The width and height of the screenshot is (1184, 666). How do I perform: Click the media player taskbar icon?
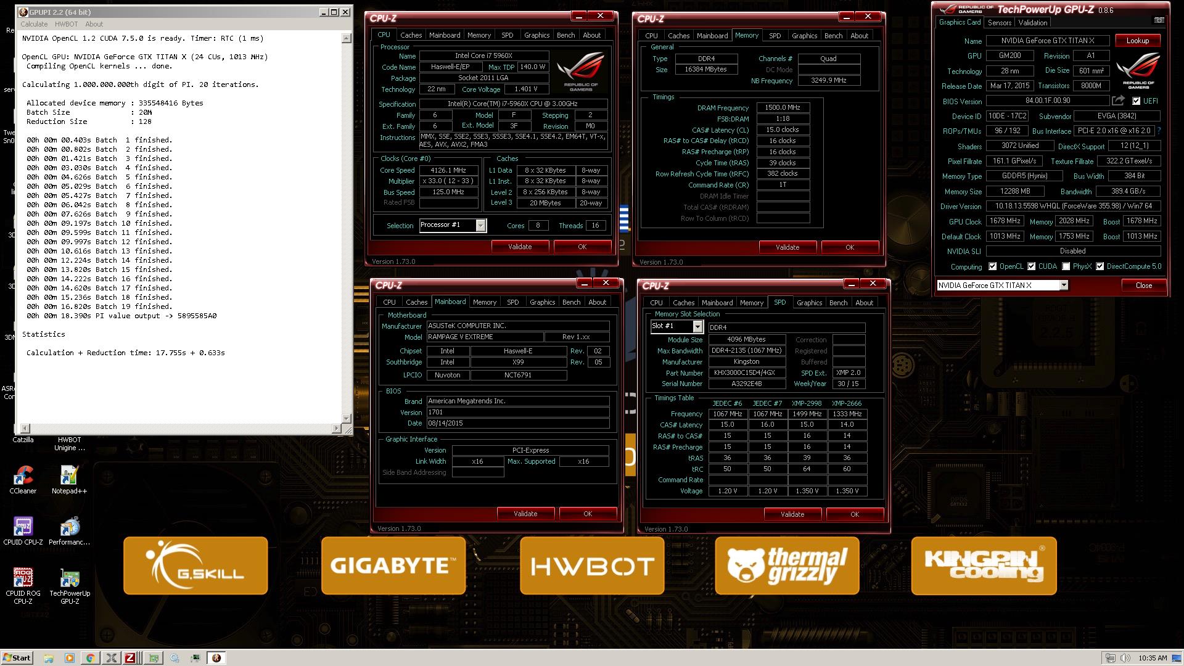pos(69,658)
